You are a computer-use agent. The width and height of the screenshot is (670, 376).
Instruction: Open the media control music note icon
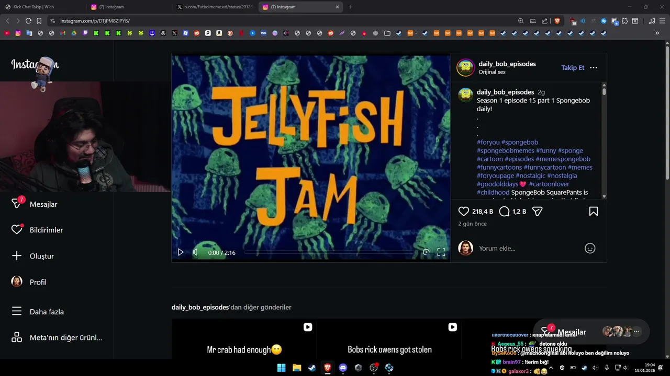pos(652,21)
